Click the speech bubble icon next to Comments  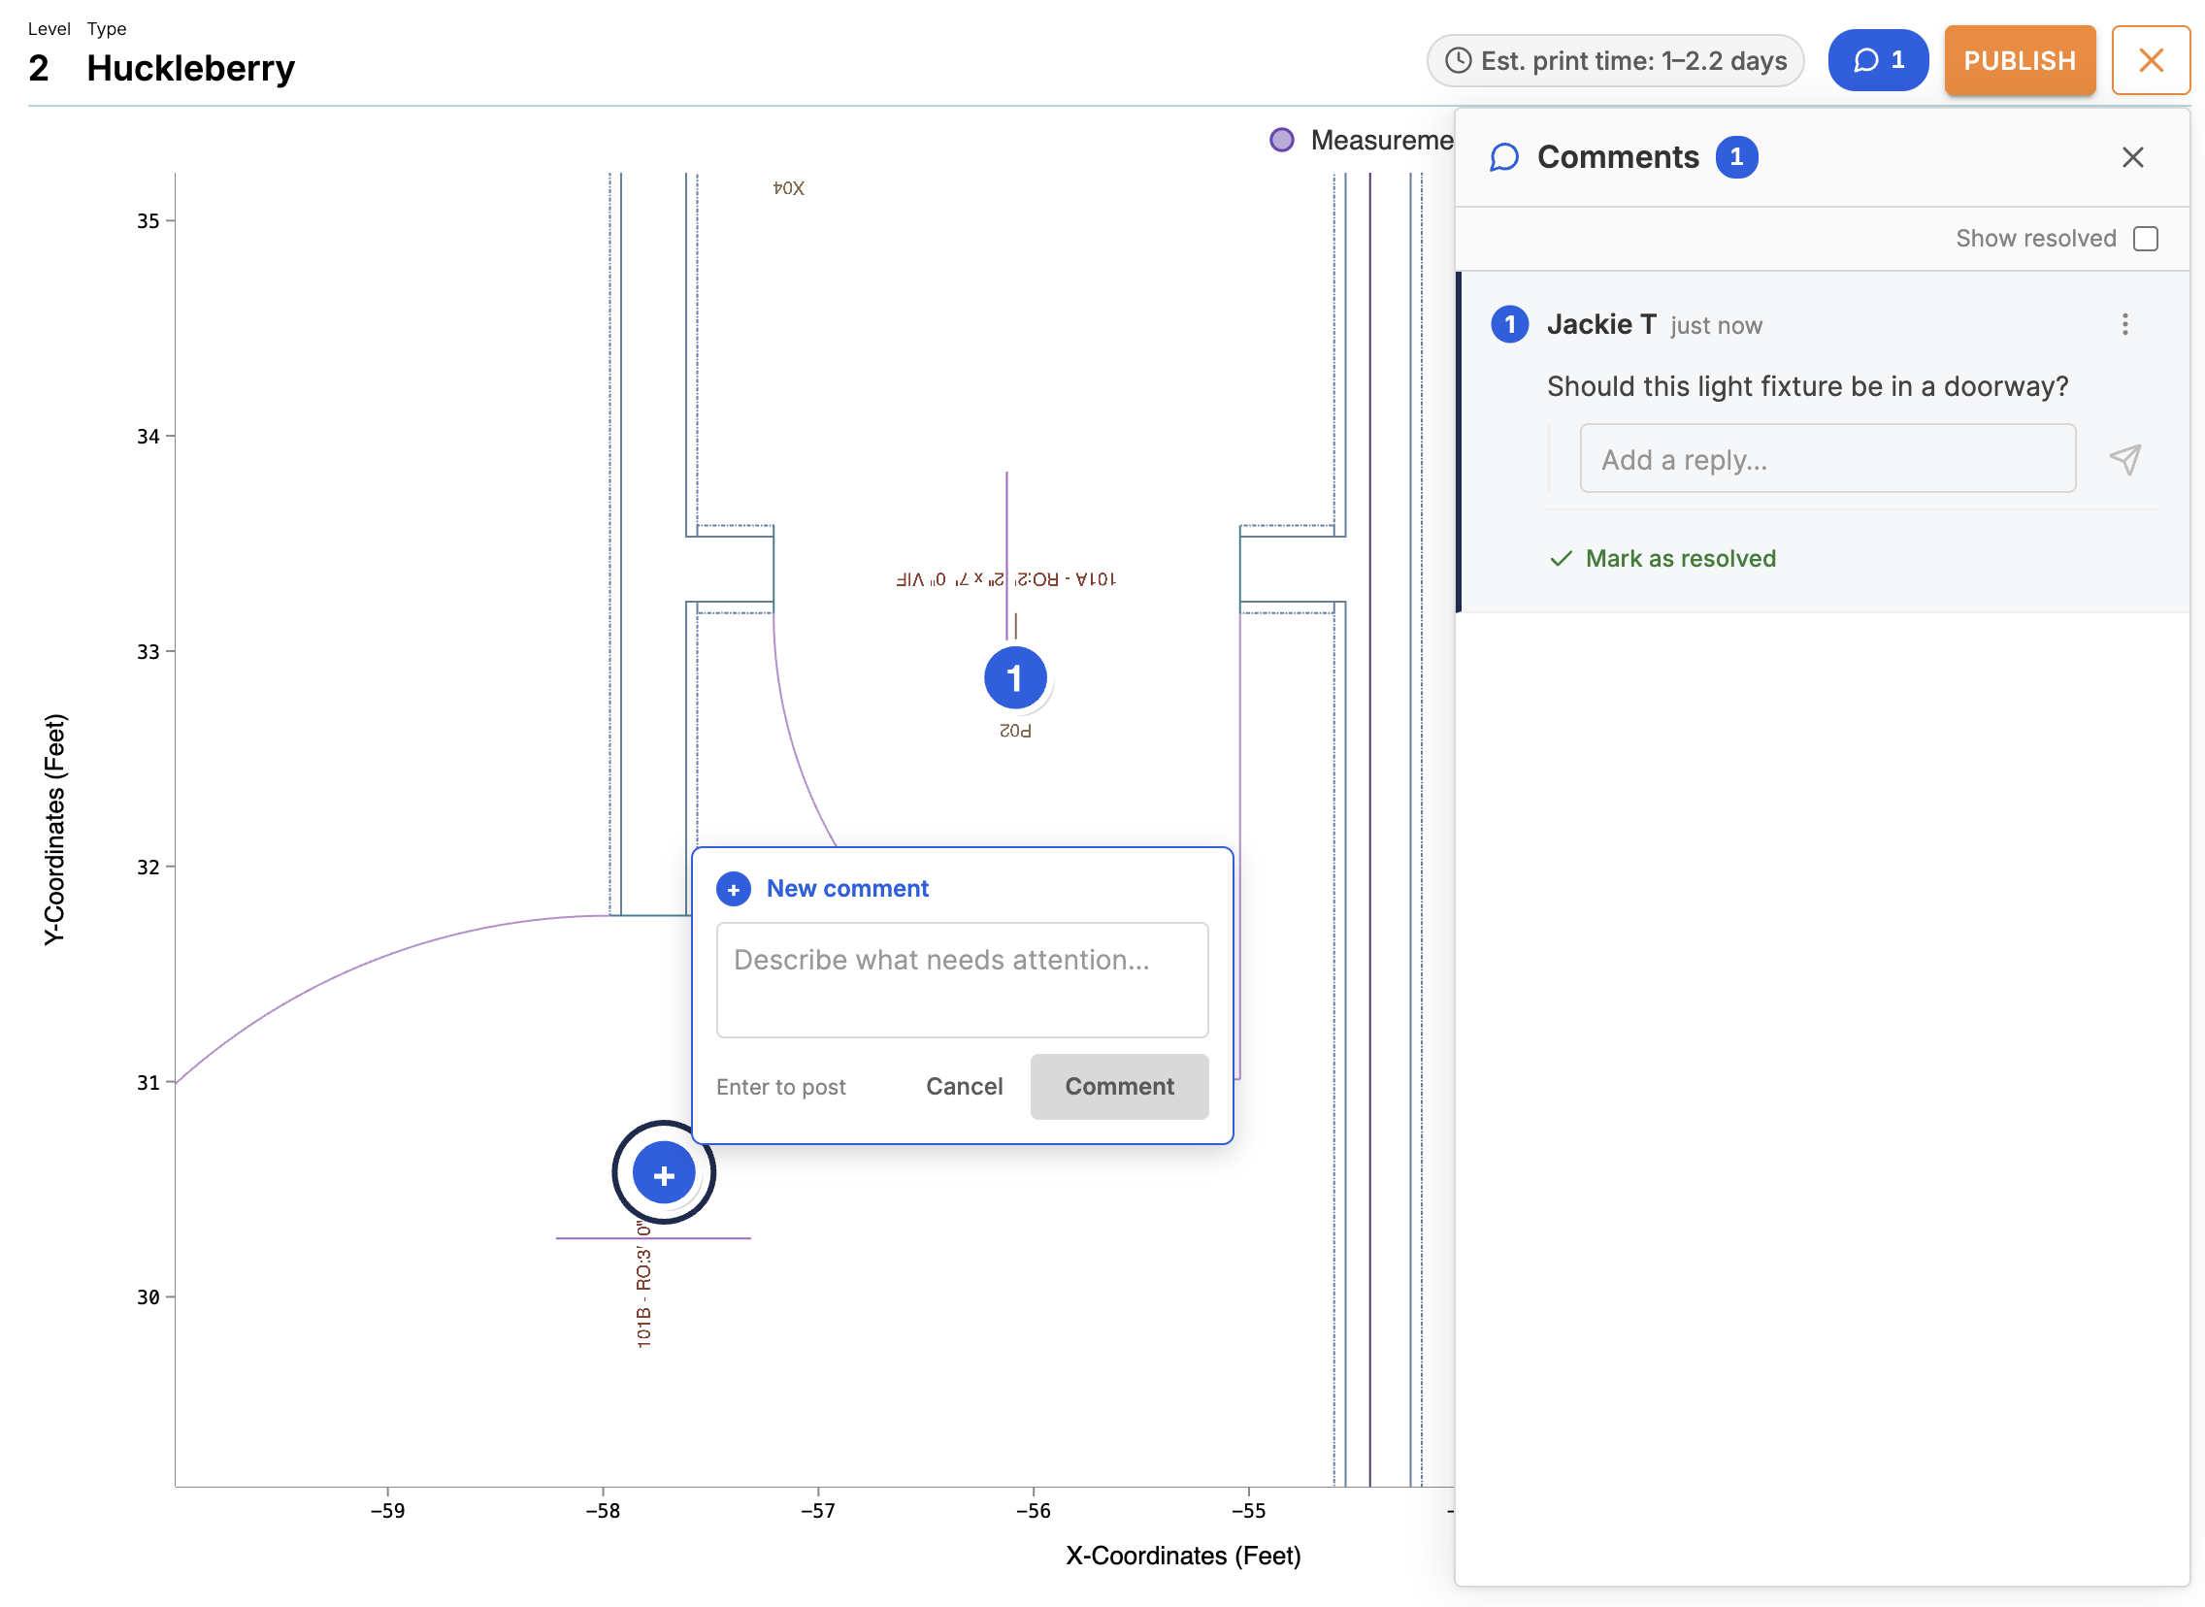(x=1503, y=157)
